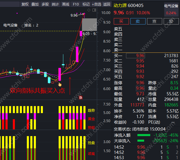Click the blue 卖 sell button
Image resolution: width=180 pixels, height=160 pixels.
coord(138,21)
